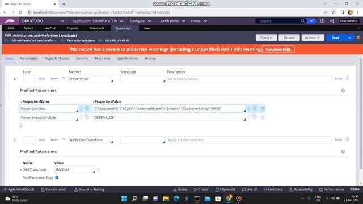Open the Test cases tab

point(102,58)
